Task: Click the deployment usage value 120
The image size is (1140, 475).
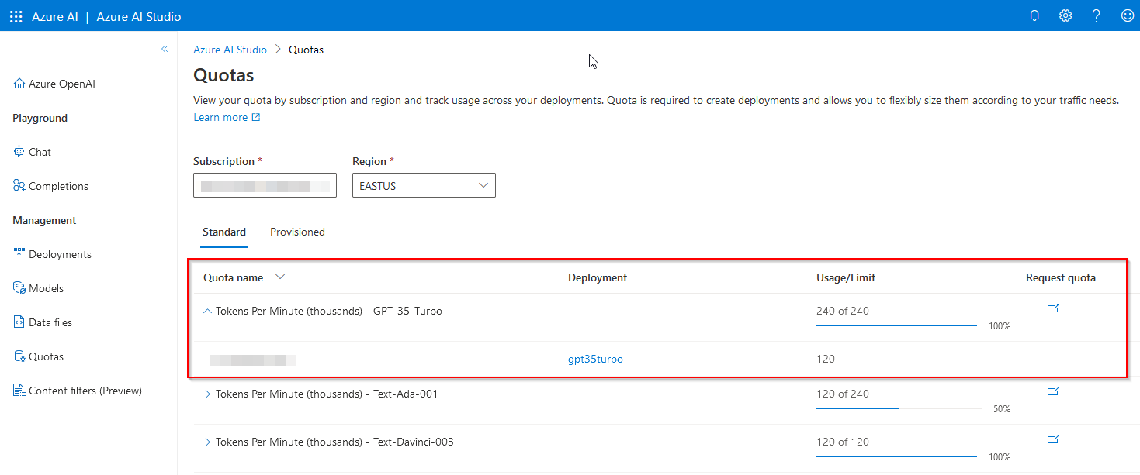Action: 826,359
